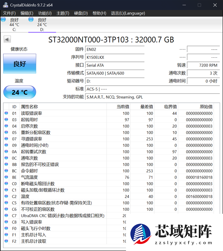The width and height of the screenshot is (223, 251).
Task: Click the 良好 health status button
Action: 20,64
